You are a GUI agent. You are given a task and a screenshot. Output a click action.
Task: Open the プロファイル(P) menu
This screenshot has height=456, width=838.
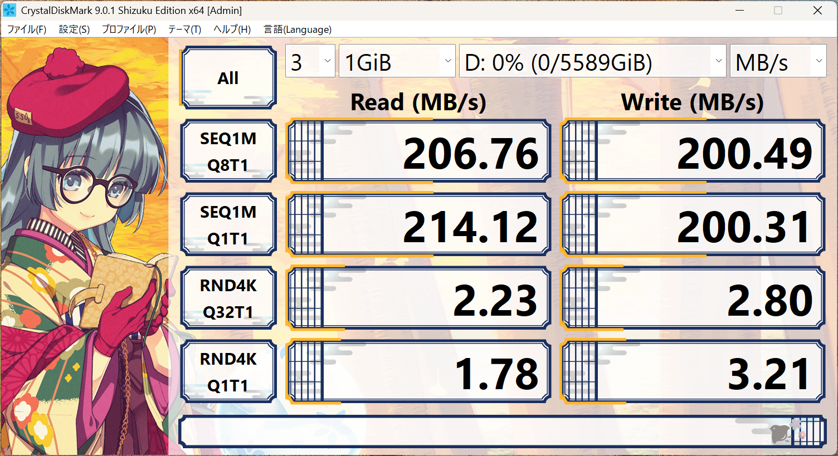129,30
